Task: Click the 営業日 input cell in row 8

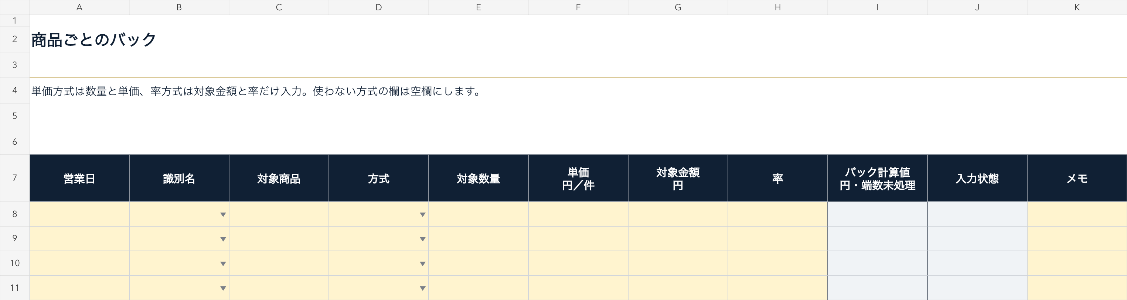Action: (x=79, y=214)
